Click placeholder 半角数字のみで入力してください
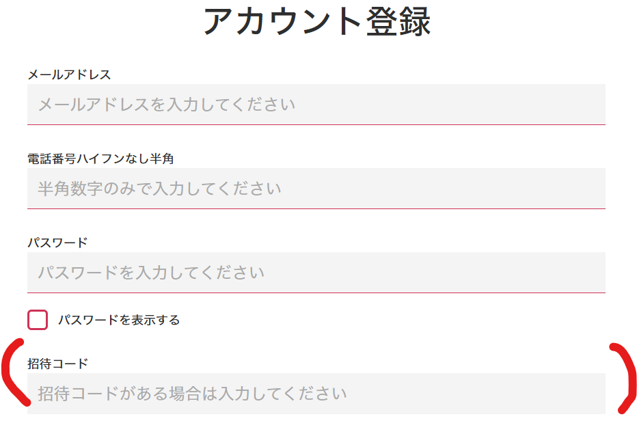The image size is (637, 421). coord(159,189)
